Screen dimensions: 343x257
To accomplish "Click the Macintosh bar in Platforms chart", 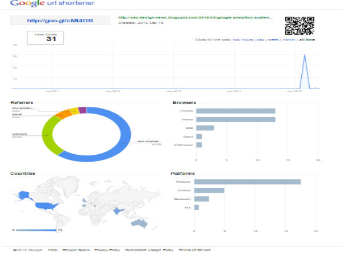I will coord(201,199).
